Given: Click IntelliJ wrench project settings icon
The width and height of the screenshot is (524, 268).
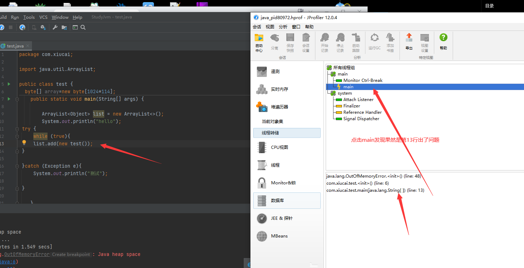Looking at the screenshot, I should click(55, 27).
